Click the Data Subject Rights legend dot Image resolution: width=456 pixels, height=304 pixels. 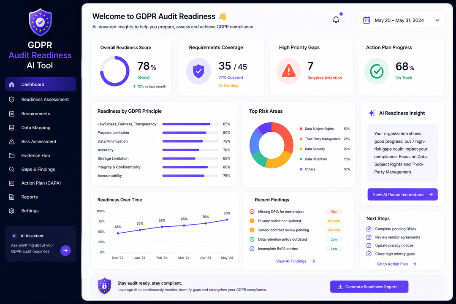(x=301, y=129)
